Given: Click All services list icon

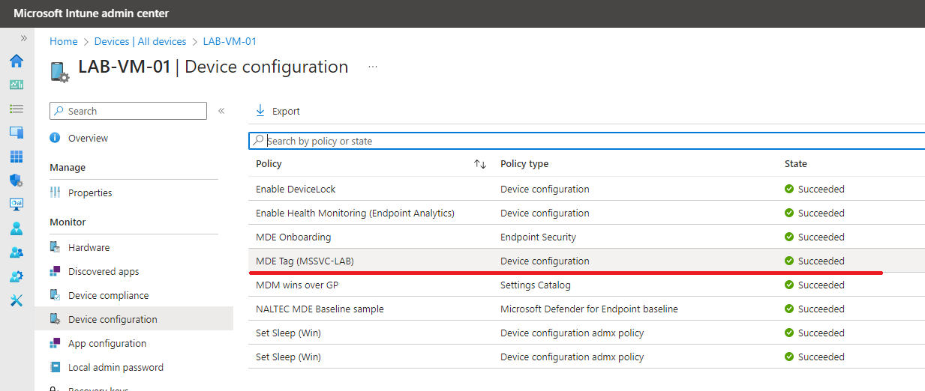Looking at the screenshot, I should 16,109.
